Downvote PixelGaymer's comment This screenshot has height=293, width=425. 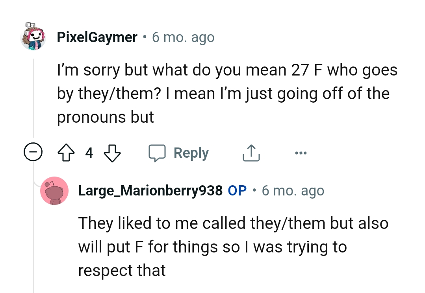[x=112, y=153]
